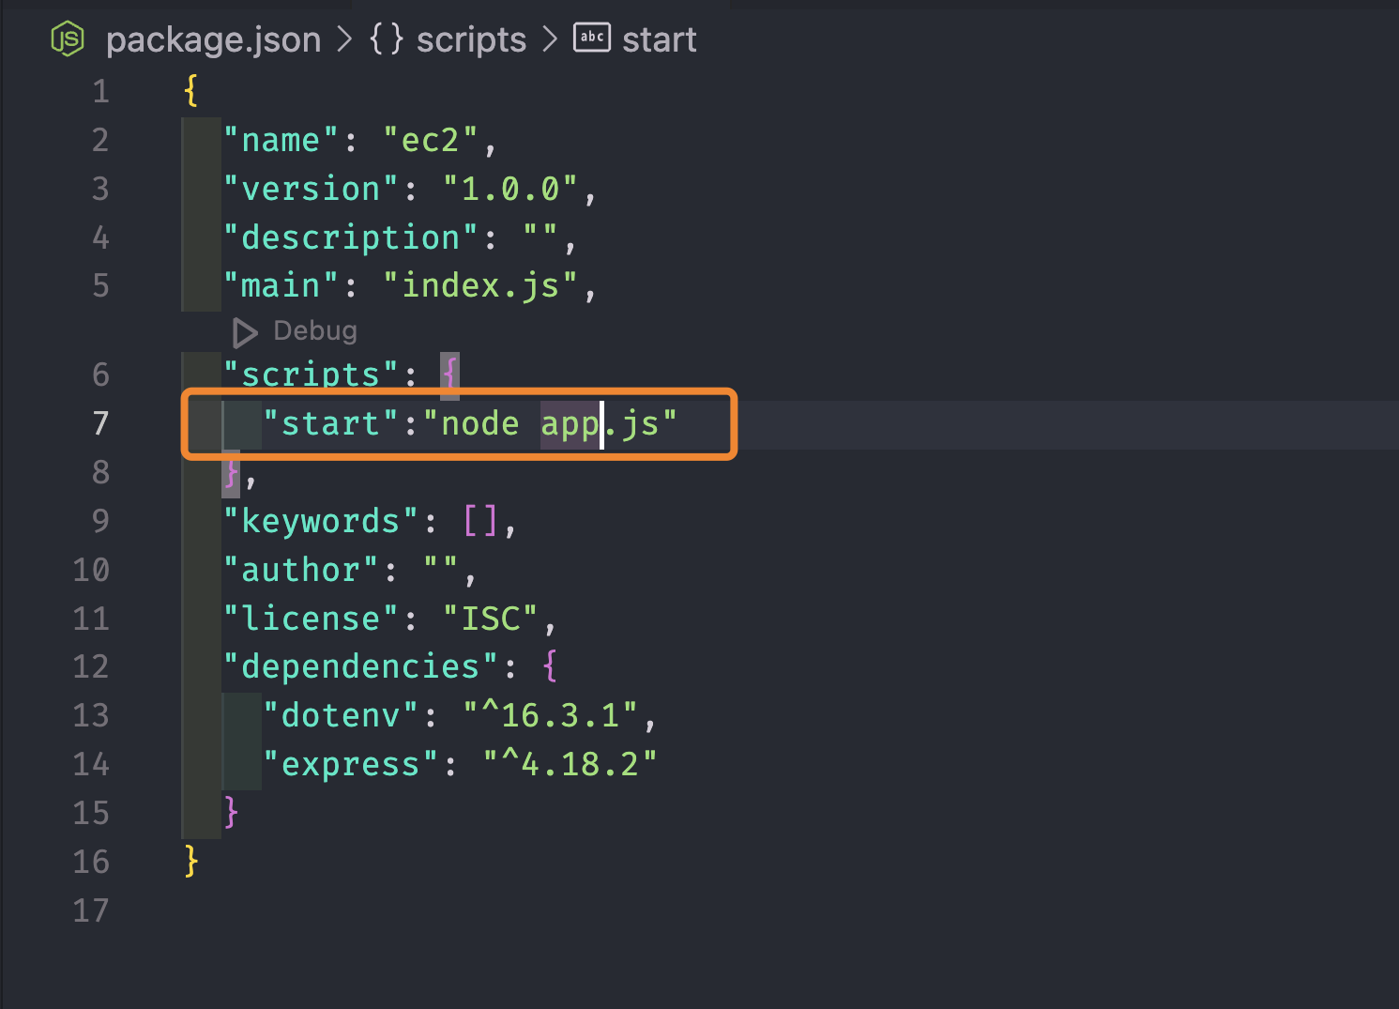Click the opening brace after "dependencies"
Screen dimensions: 1399x1009
[550, 666]
